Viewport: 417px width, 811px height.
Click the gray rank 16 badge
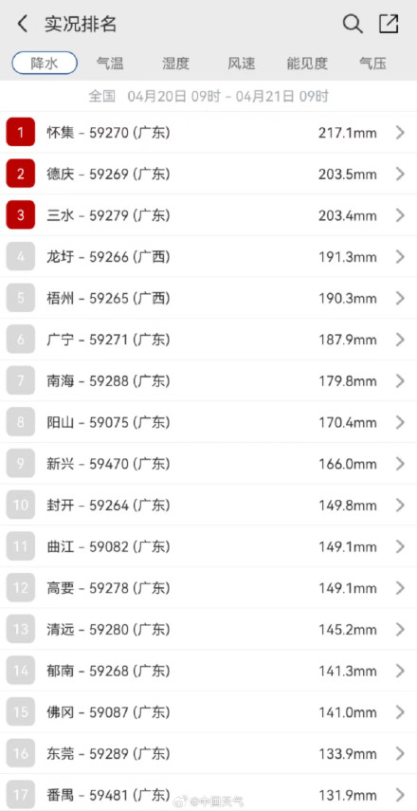point(21,753)
